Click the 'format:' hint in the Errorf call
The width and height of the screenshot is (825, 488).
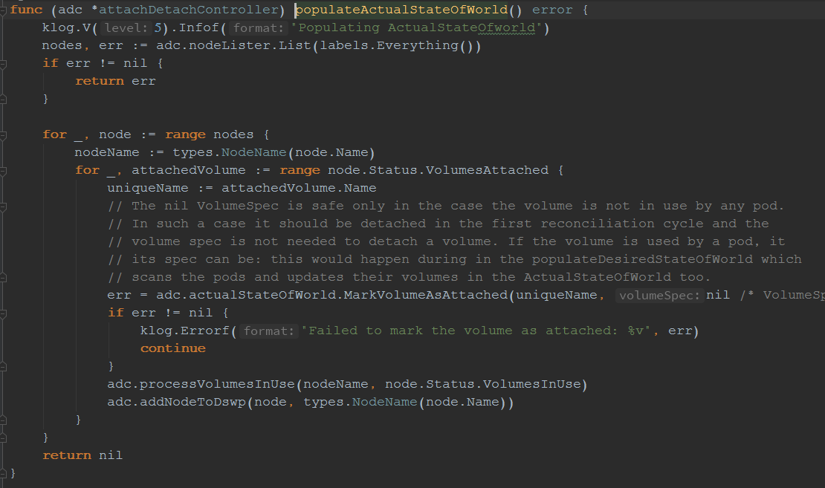coord(268,331)
